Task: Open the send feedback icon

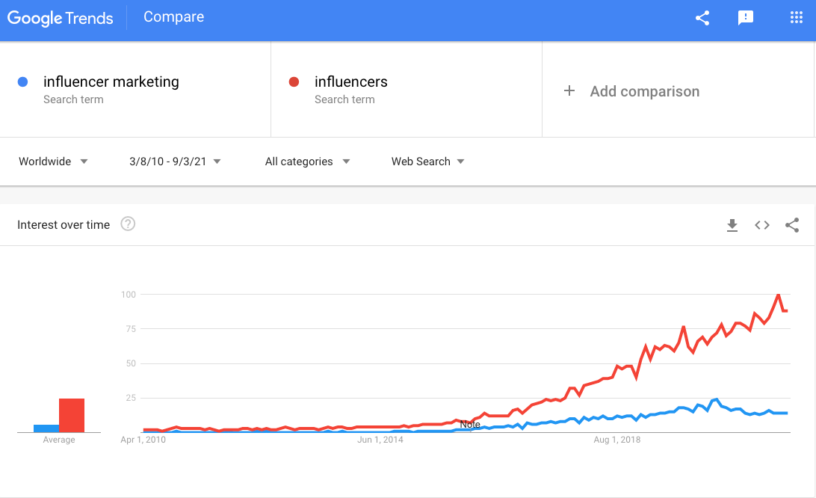Action: click(745, 18)
